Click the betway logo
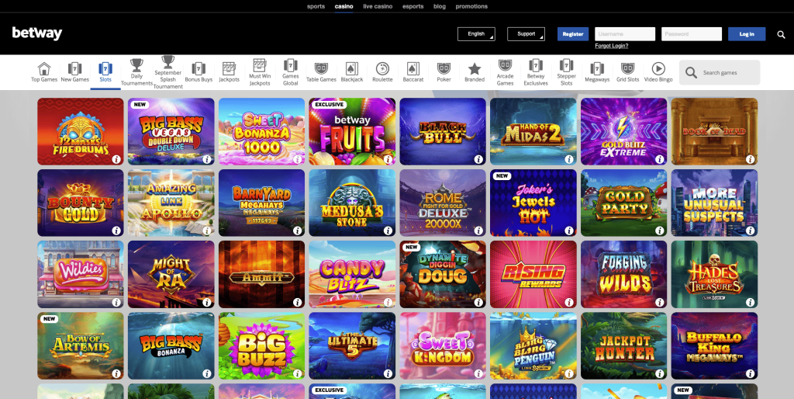This screenshot has height=399, width=794. [x=37, y=33]
